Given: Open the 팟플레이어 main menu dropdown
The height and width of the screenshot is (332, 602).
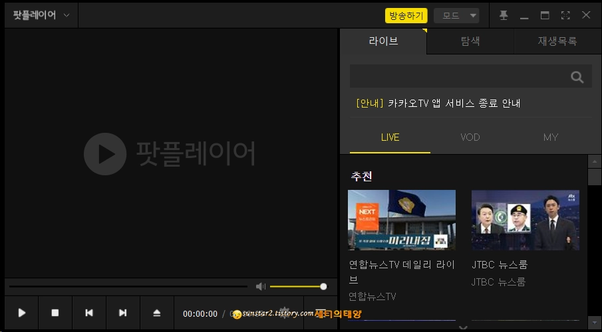Looking at the screenshot, I should point(41,15).
